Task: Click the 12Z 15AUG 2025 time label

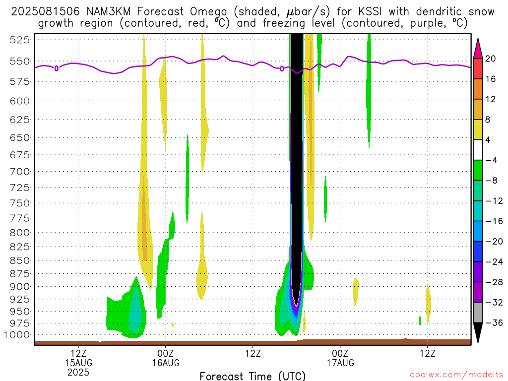Action: pyautogui.click(x=78, y=363)
